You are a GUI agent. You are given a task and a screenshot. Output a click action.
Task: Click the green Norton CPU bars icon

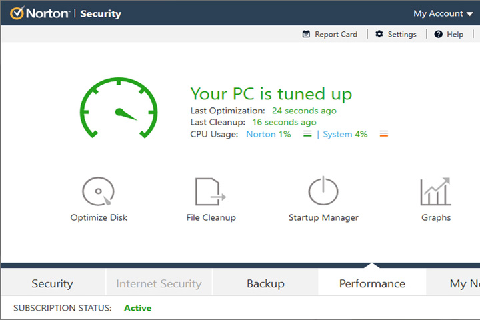(x=307, y=134)
